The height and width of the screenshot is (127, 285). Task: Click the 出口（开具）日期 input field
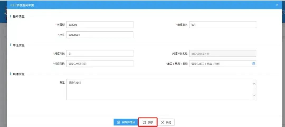(x=223, y=64)
